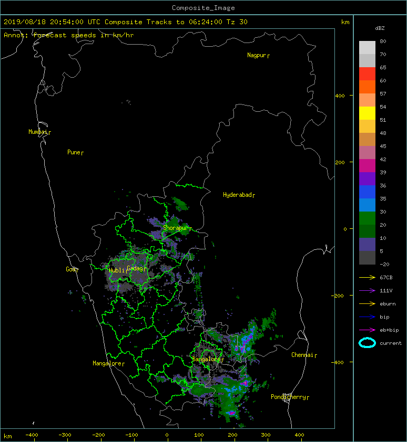Click the '0' tick on the bottom horizontal axis
407x442 pixels.
[x=167, y=435]
